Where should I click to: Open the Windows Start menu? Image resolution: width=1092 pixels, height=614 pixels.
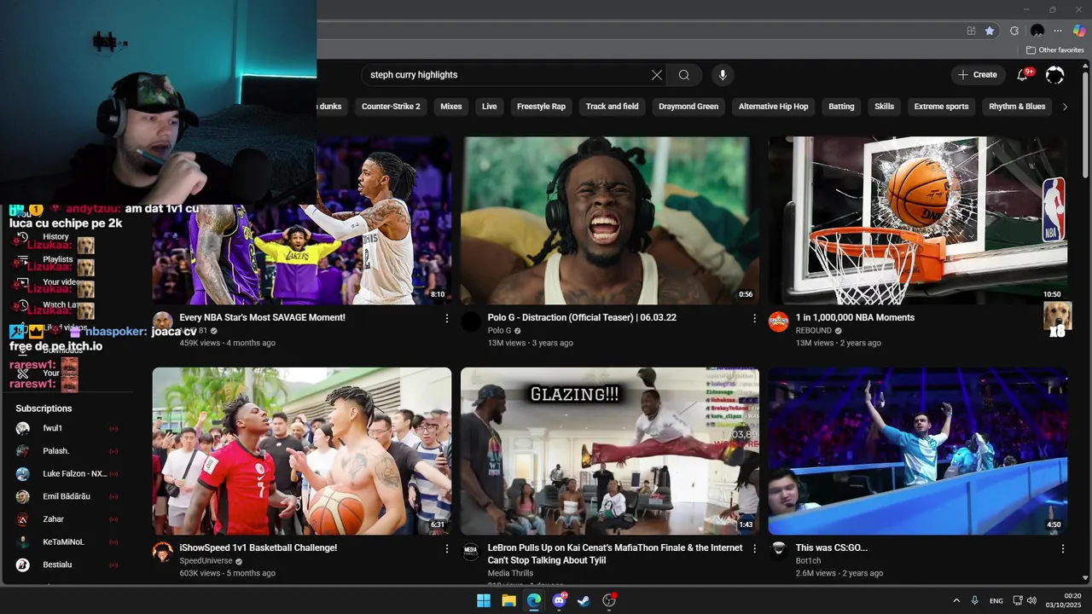(x=484, y=600)
